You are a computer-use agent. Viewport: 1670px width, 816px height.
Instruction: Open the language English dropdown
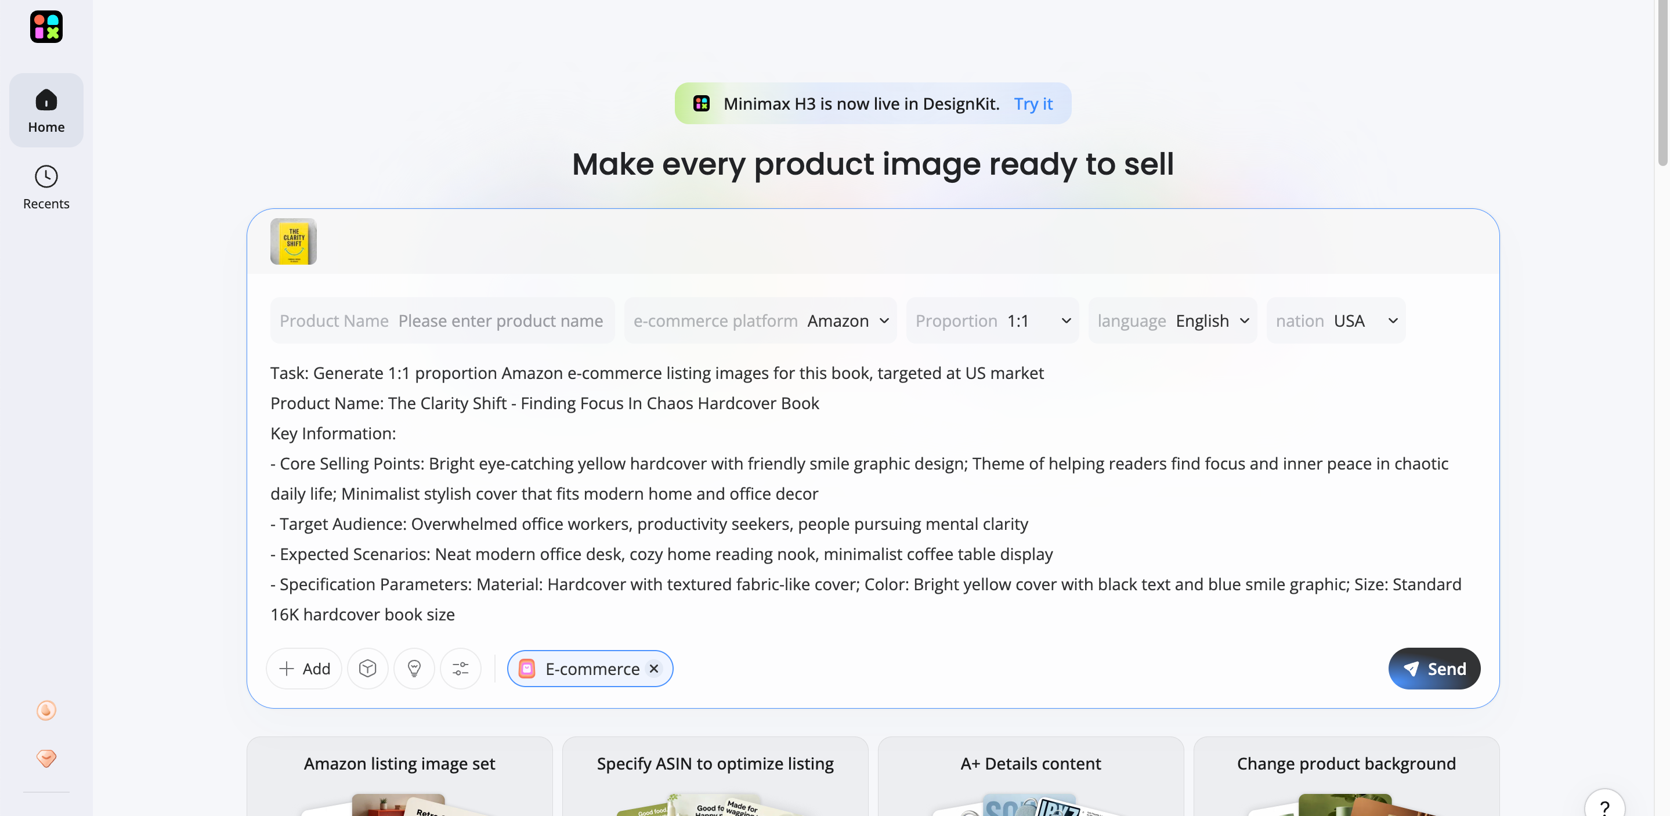(1173, 320)
